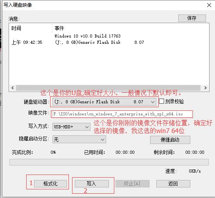Click the message list right scroll arrow

pos(205,88)
